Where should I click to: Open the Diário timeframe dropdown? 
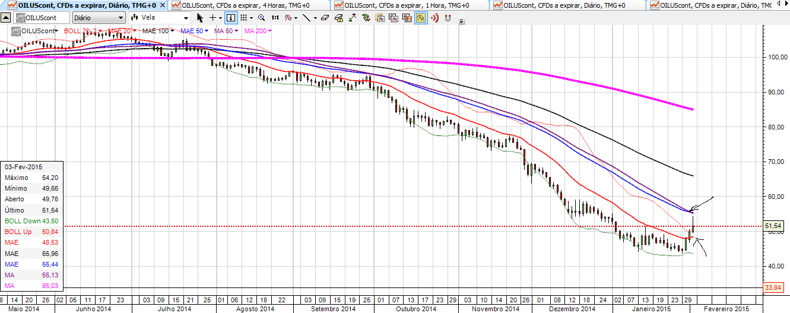pos(97,18)
